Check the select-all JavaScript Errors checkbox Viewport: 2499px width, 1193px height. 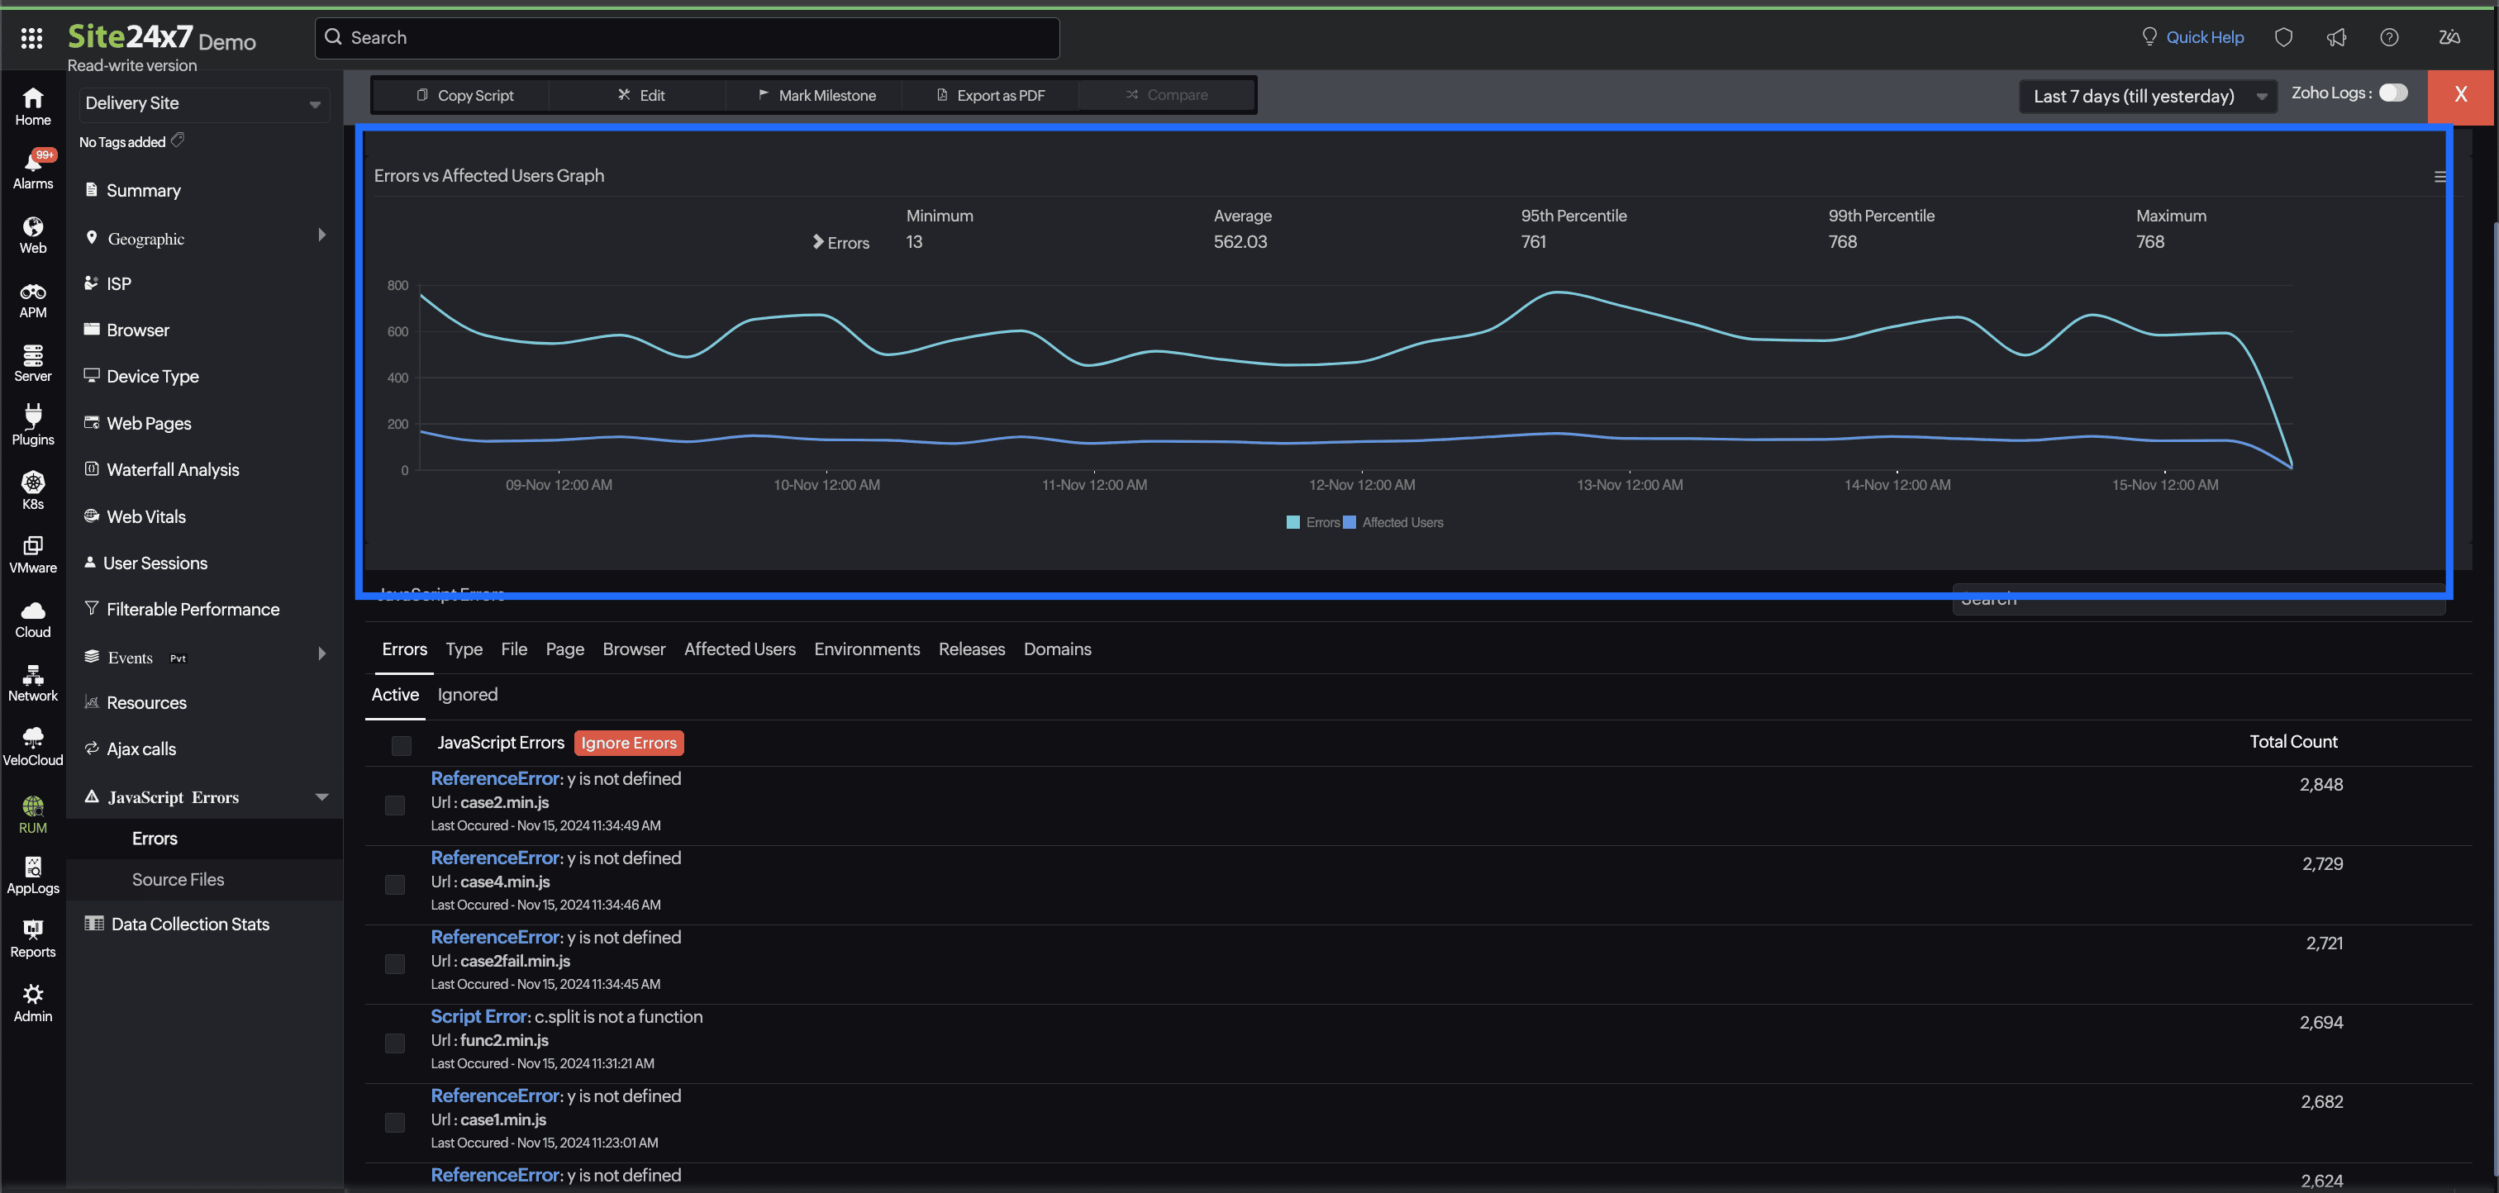401,745
